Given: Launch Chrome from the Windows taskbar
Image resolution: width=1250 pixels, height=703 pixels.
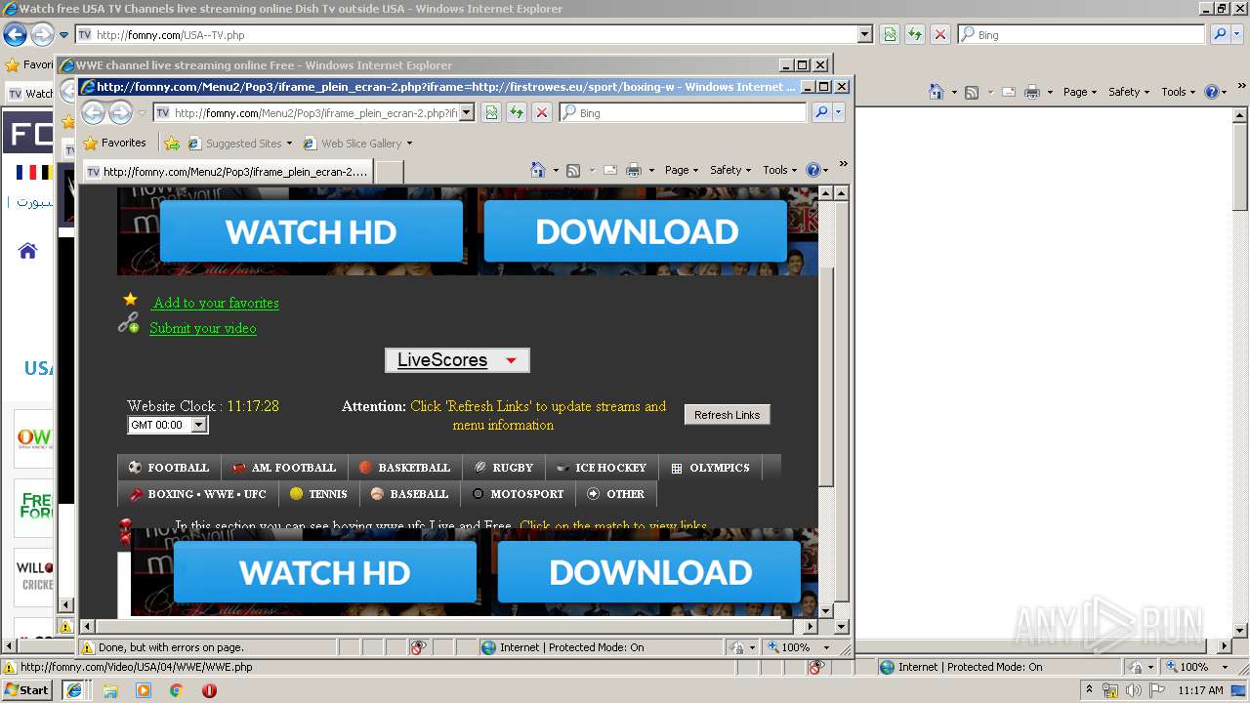Looking at the screenshot, I should [176, 690].
